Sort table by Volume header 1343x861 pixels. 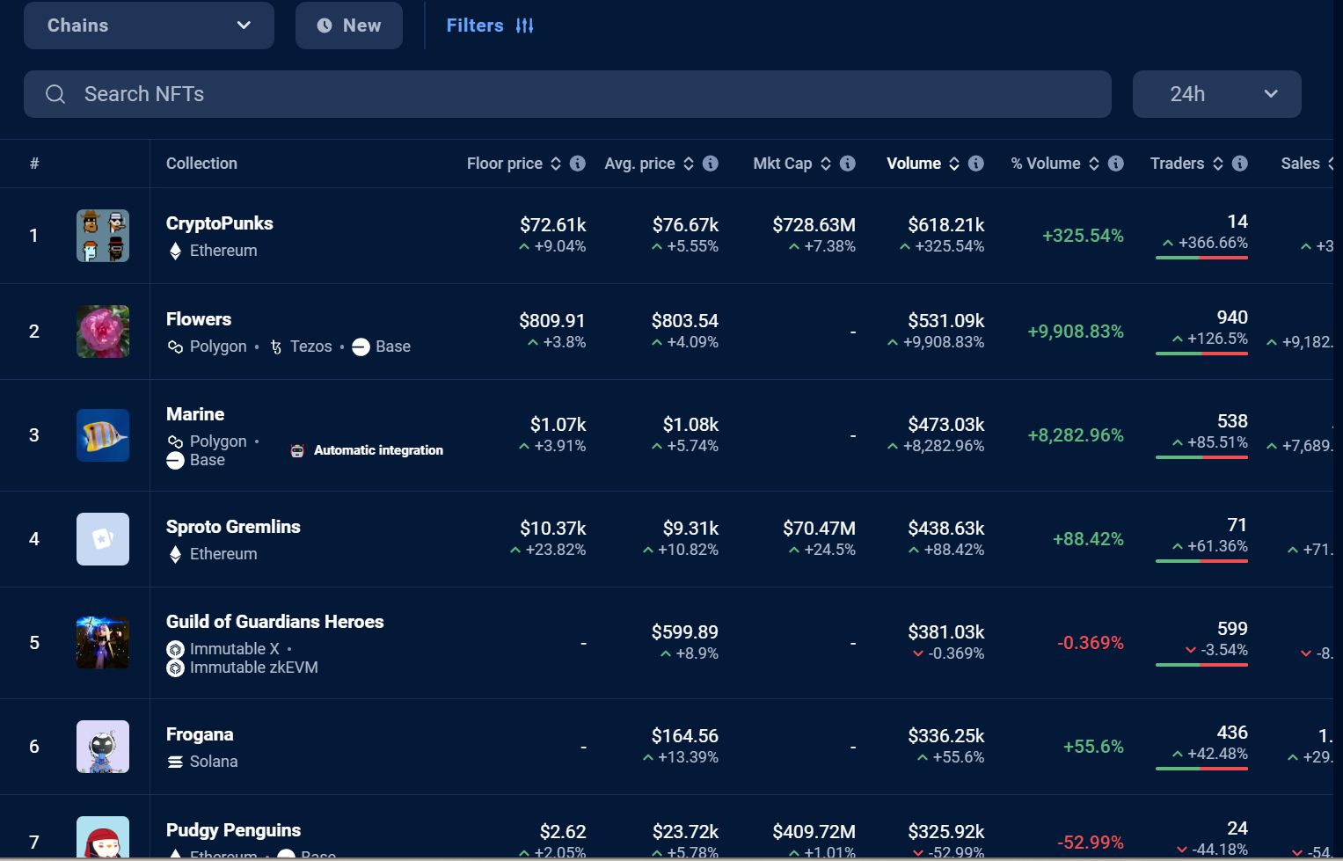click(913, 164)
